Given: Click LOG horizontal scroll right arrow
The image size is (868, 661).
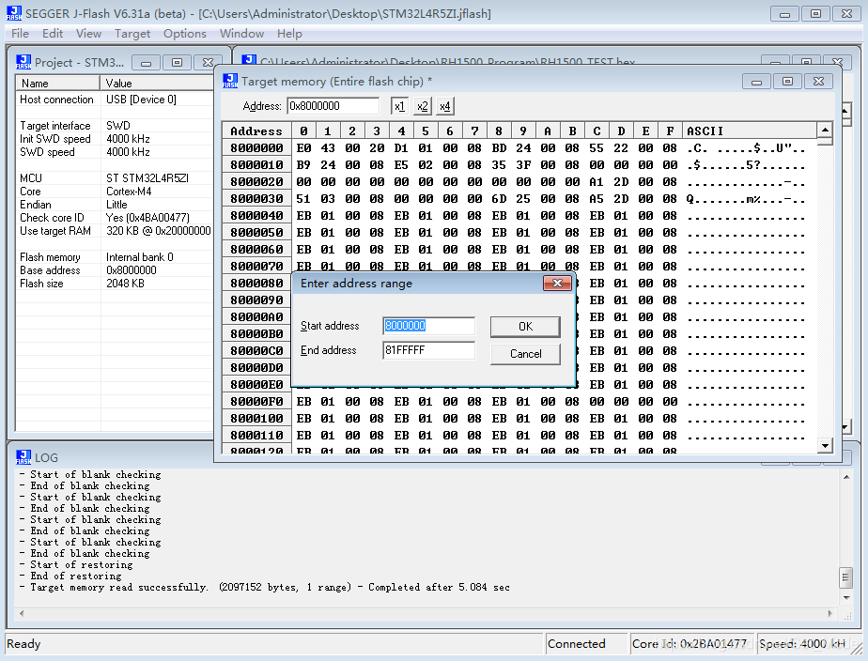Looking at the screenshot, I should tap(829, 613).
